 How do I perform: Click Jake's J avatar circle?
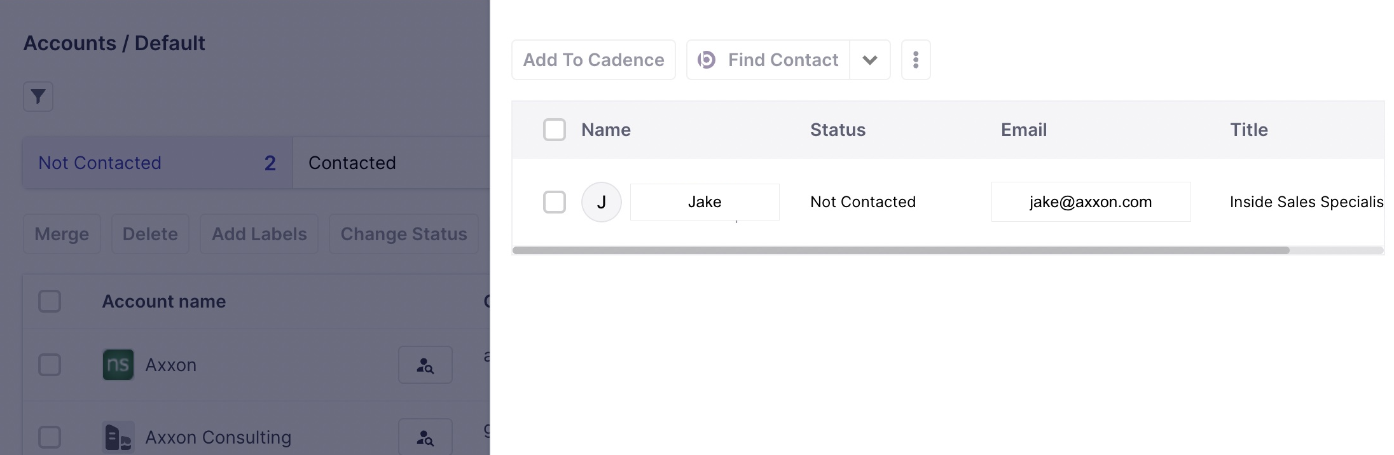pyautogui.click(x=601, y=202)
